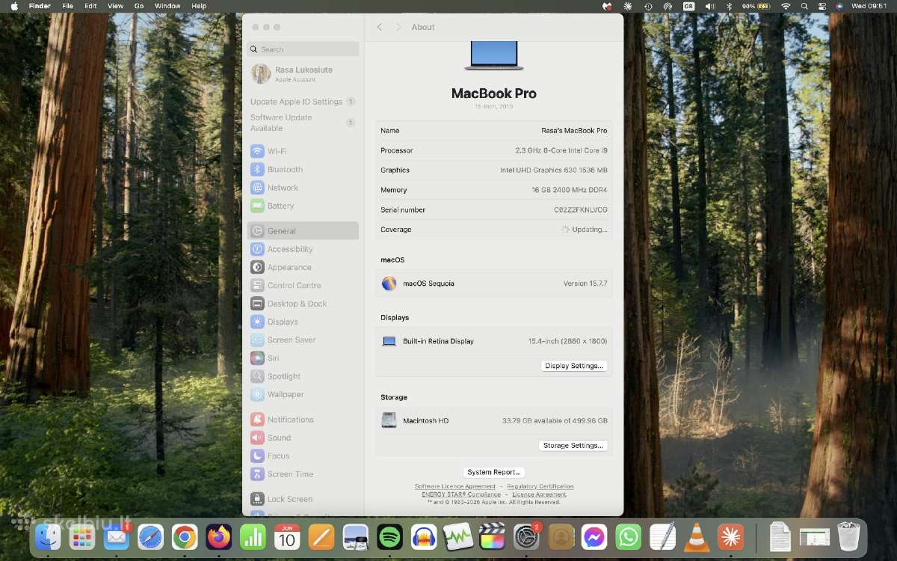Open the Finder menu
This screenshot has width=897, height=561.
[40, 6]
